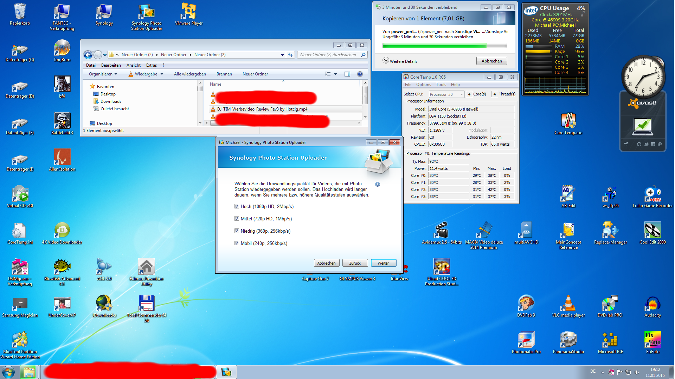The image size is (675, 379).
Task: Open the Ansicht menu in Explorer
Action: point(133,65)
